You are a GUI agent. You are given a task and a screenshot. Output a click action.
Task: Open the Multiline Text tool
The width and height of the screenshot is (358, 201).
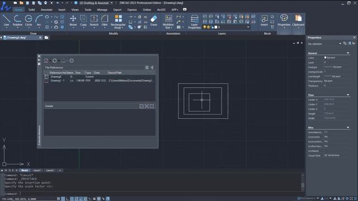(x=168, y=21)
